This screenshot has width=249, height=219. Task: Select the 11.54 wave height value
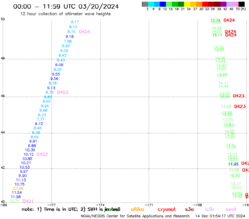[17, 193]
